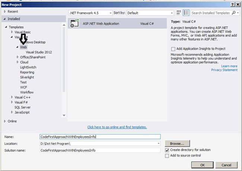
Task: Uncheck Create directory for solution
Action: point(167,150)
